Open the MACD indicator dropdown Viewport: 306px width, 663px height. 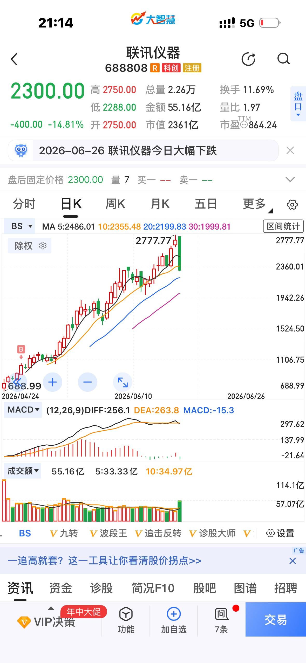(23, 410)
